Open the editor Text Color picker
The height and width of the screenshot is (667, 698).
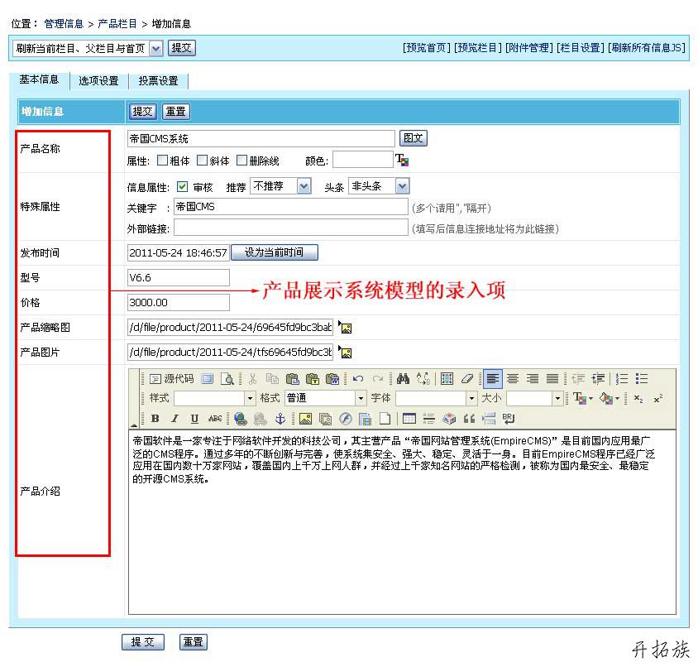click(x=582, y=398)
